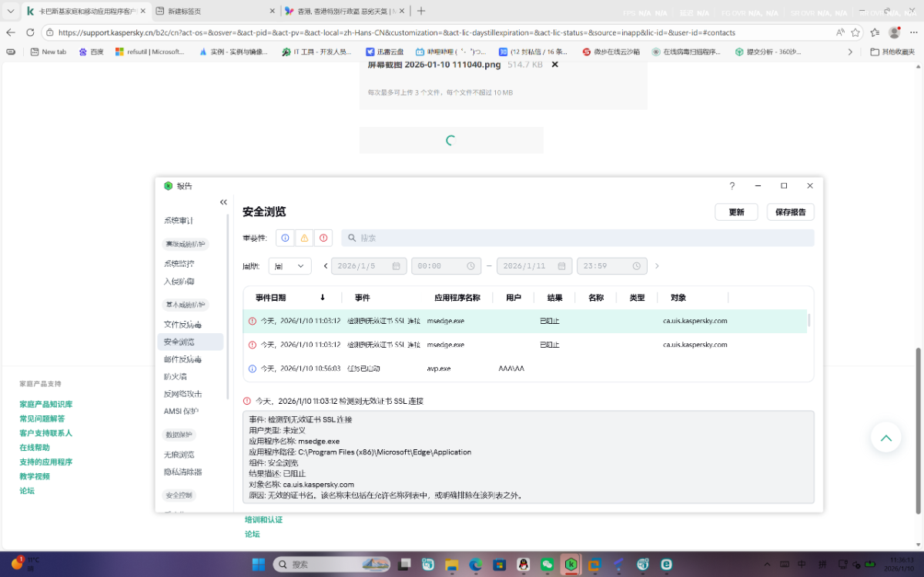Open 无痕浏览 in report sidebar
This screenshot has height=577, width=924.
[x=179, y=455]
